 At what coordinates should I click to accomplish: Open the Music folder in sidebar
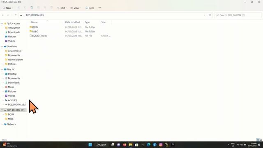(11, 87)
